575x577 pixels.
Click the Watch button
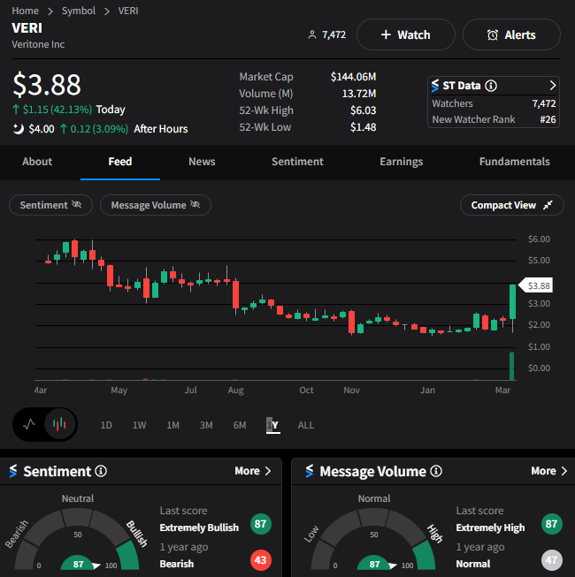[x=405, y=34]
